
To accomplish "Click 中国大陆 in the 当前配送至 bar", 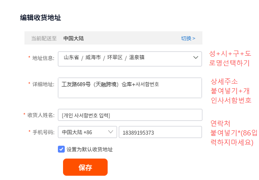I will click(73, 38).
